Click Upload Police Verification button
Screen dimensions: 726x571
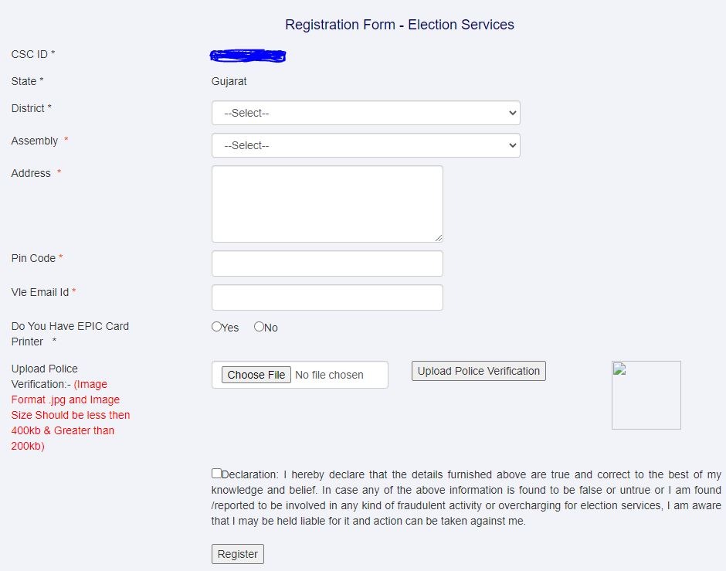click(x=479, y=371)
